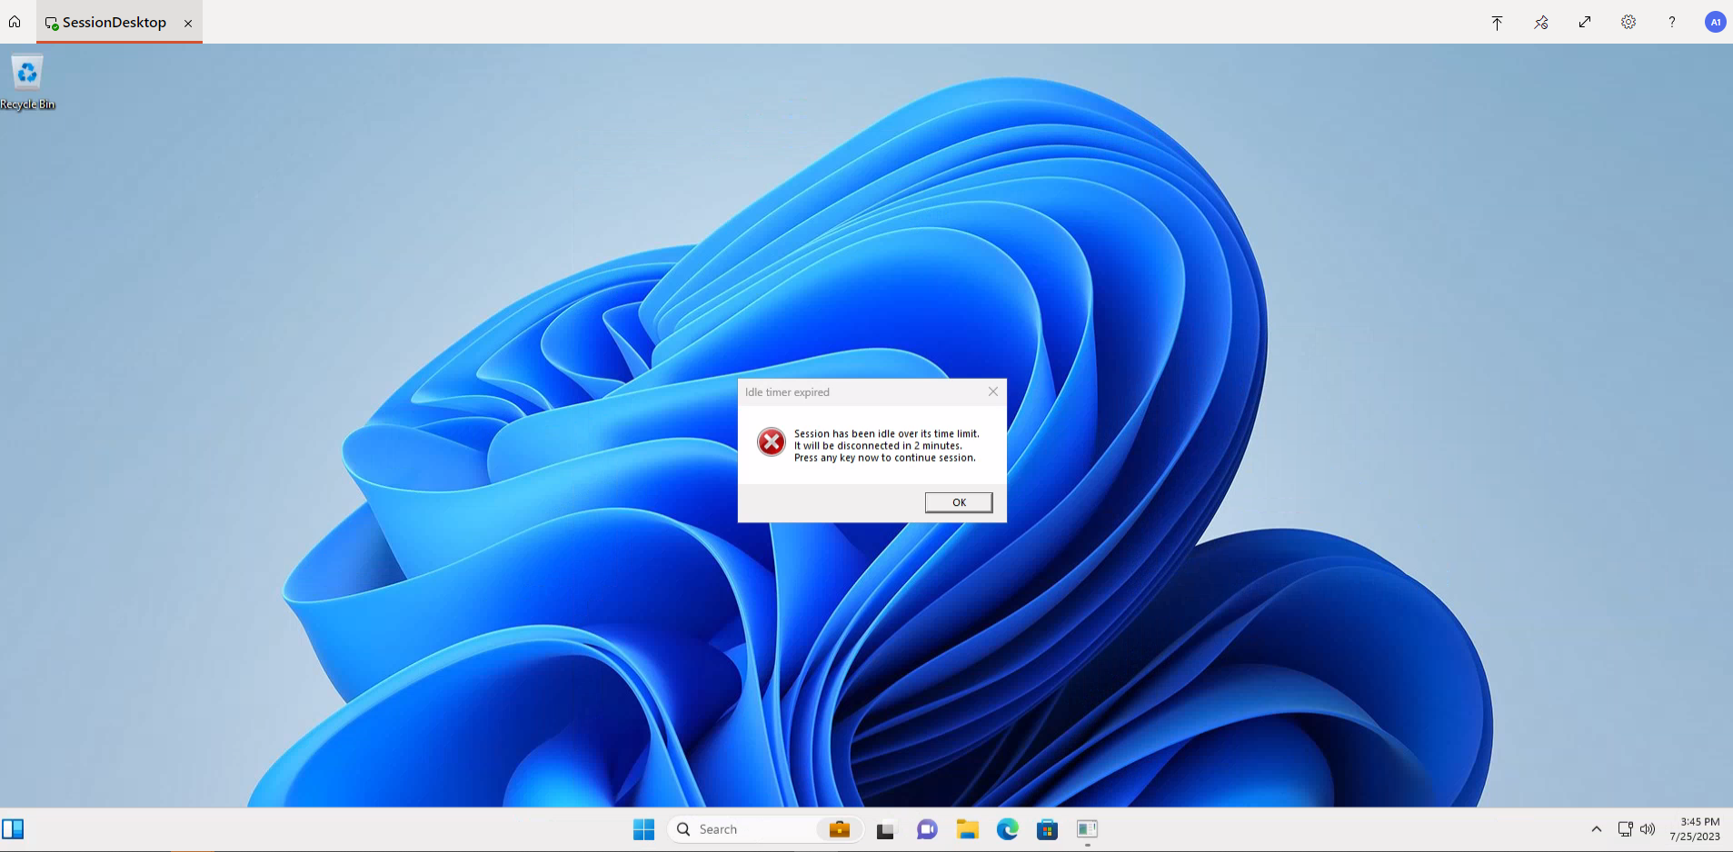Close the SessionDesktop tab

(188, 24)
